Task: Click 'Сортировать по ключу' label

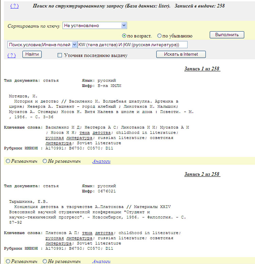Action: pyautogui.click(x=34, y=26)
